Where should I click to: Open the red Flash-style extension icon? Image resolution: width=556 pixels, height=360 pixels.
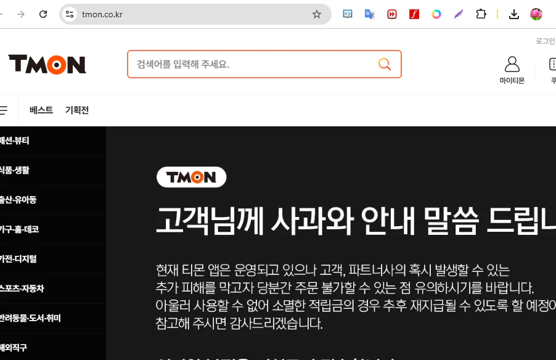(x=414, y=14)
